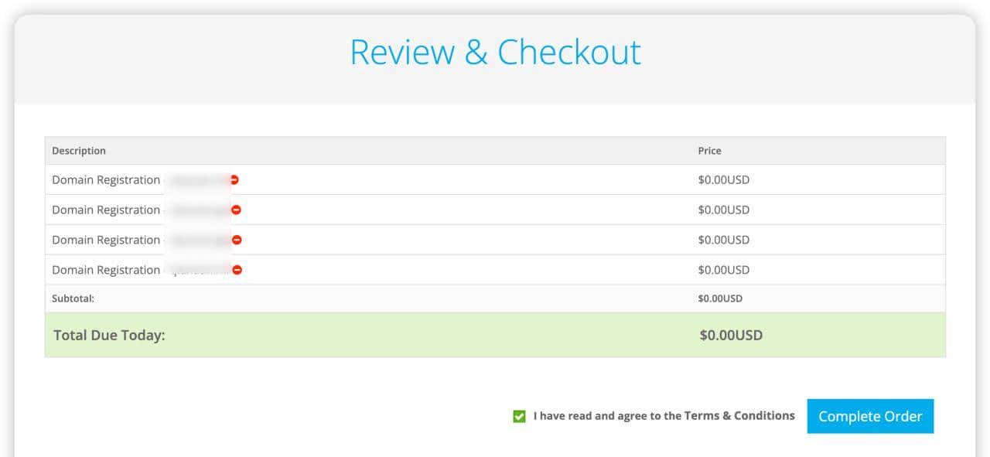This screenshot has width=990, height=457.
Task: Select the first Domain Registration description text
Action: point(106,180)
